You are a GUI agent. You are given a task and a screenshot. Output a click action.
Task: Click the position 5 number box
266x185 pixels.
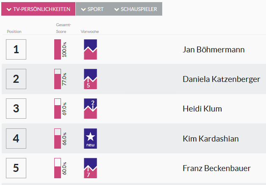[x=16, y=168]
